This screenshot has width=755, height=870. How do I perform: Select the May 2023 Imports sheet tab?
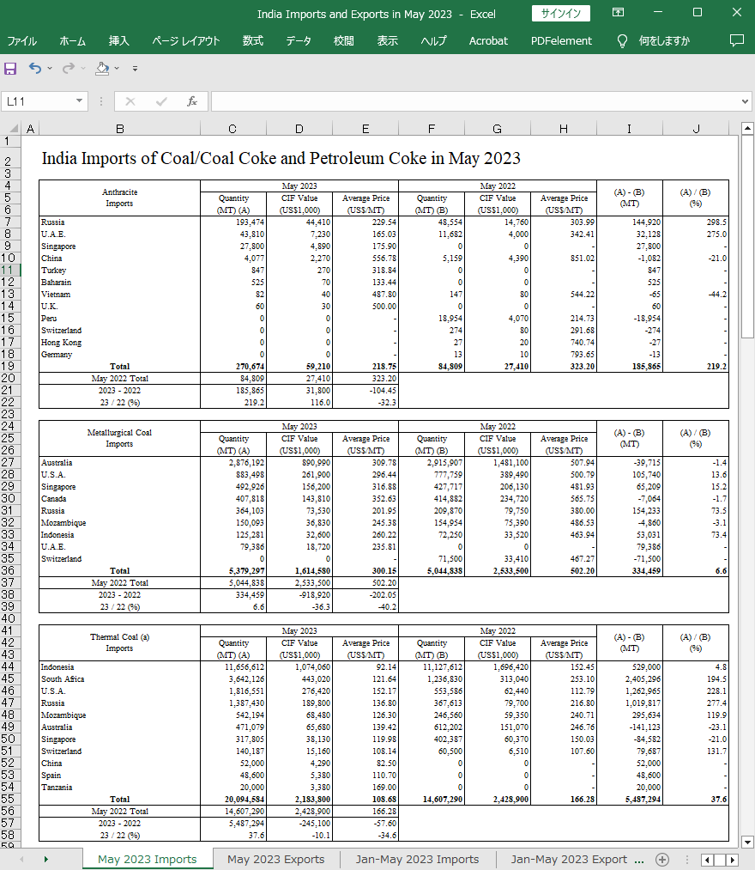coord(148,860)
